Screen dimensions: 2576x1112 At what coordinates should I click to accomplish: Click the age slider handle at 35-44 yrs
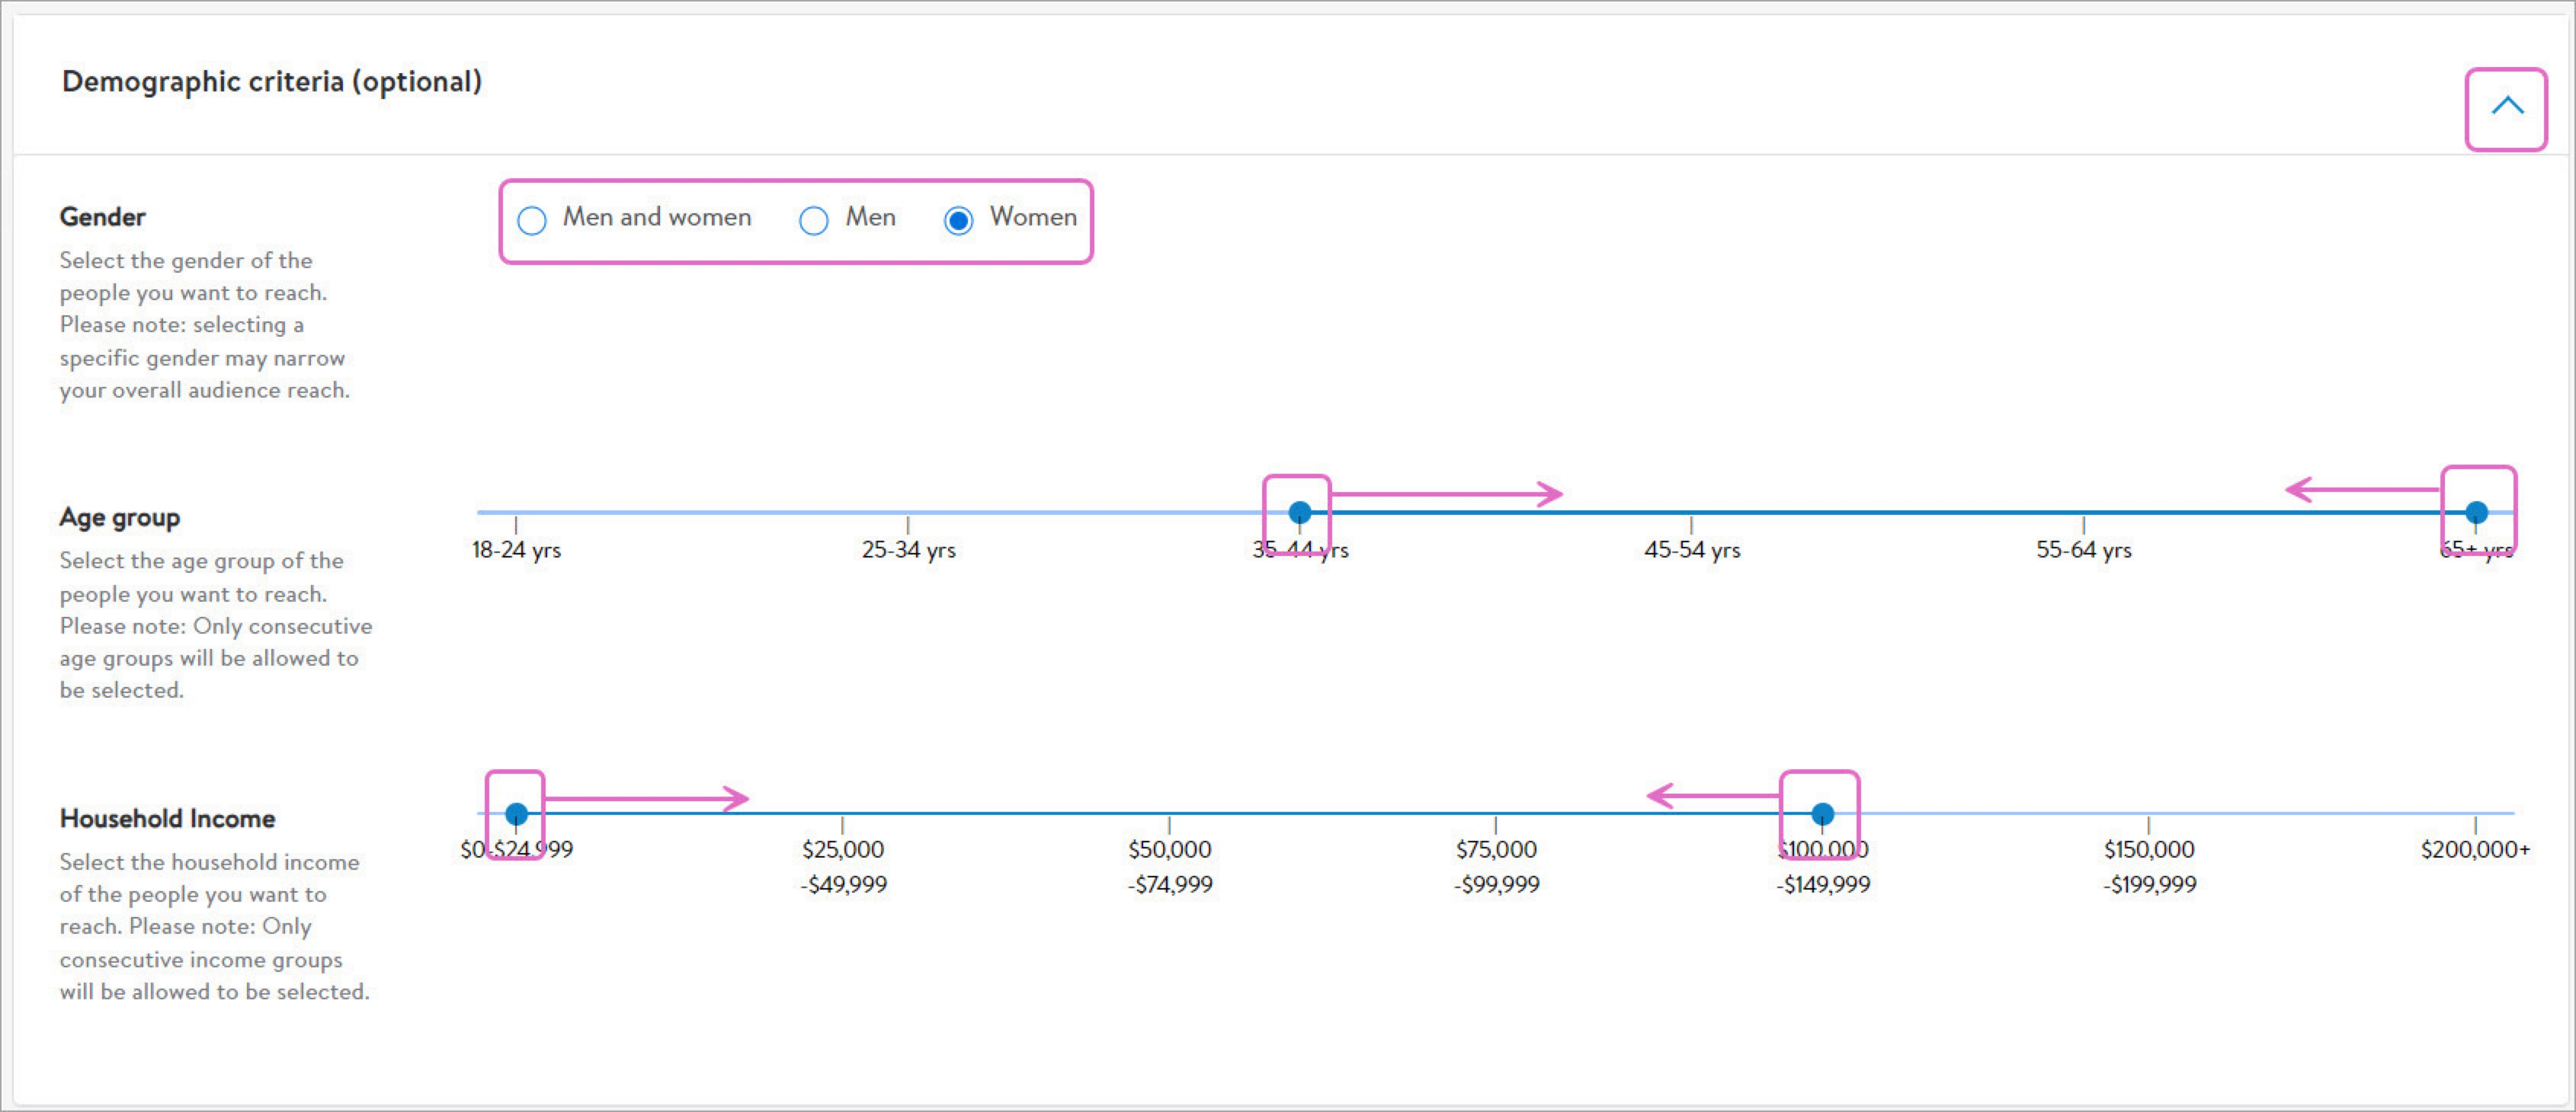tap(1299, 513)
